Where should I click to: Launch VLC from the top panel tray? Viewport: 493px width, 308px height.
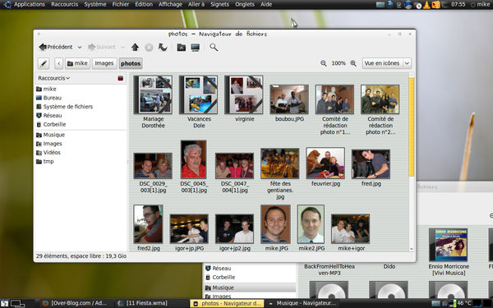426,4
